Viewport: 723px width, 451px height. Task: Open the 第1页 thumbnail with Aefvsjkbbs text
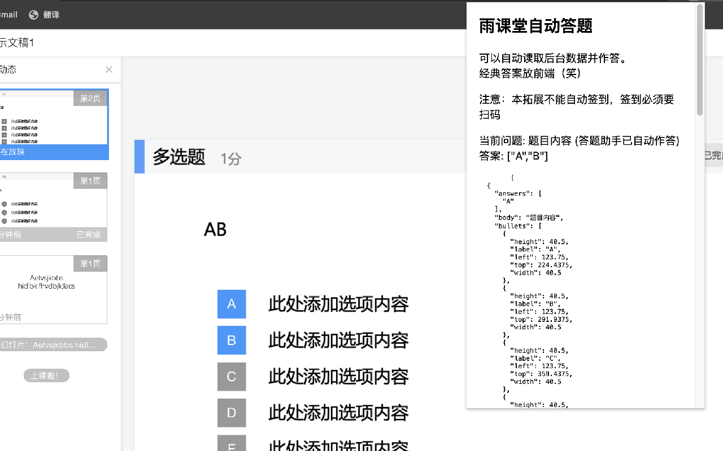[x=53, y=290]
